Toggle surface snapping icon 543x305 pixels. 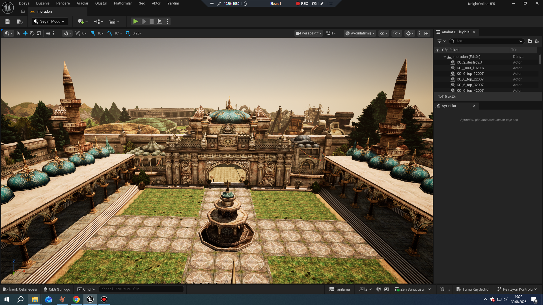click(78, 33)
